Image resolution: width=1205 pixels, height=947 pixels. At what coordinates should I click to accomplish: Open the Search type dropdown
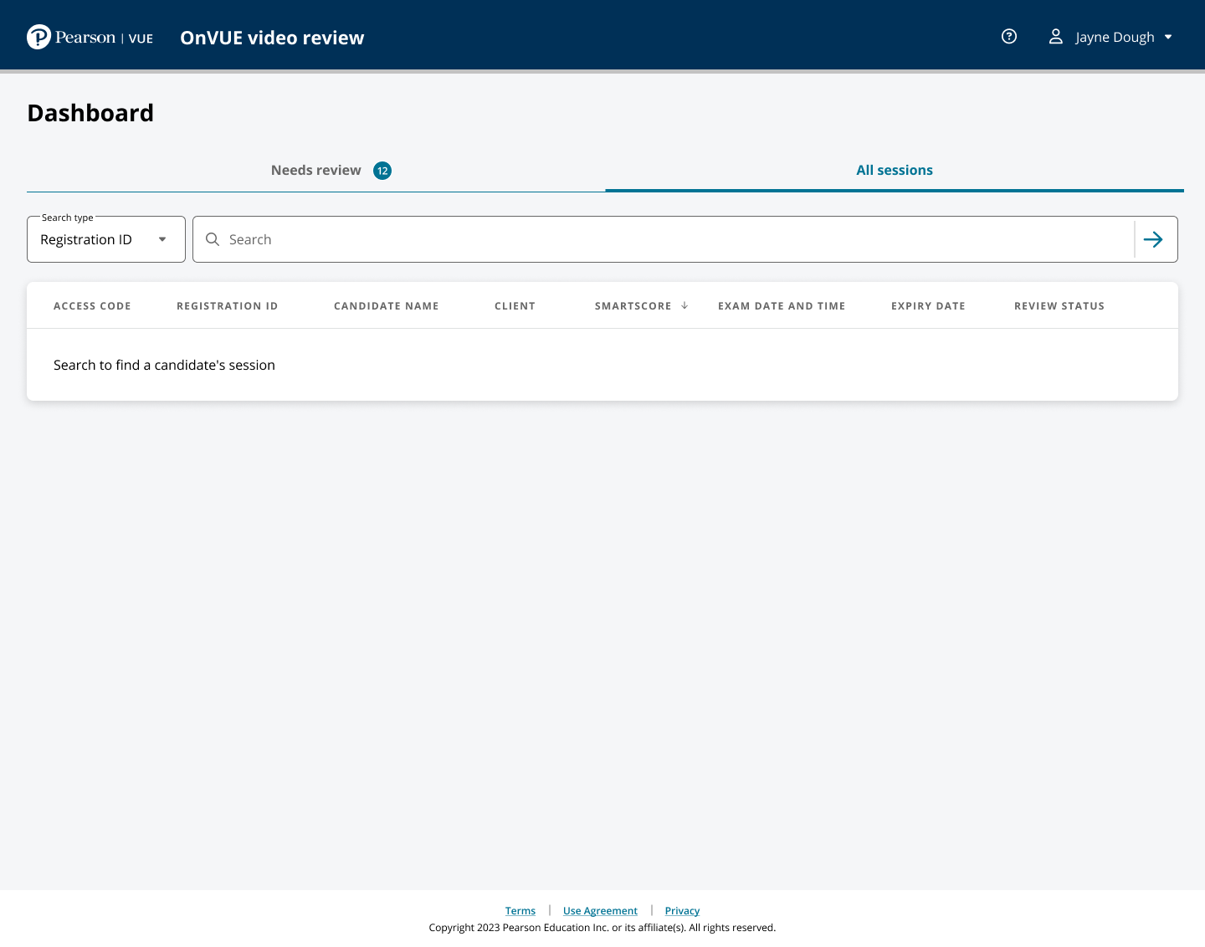pos(106,239)
